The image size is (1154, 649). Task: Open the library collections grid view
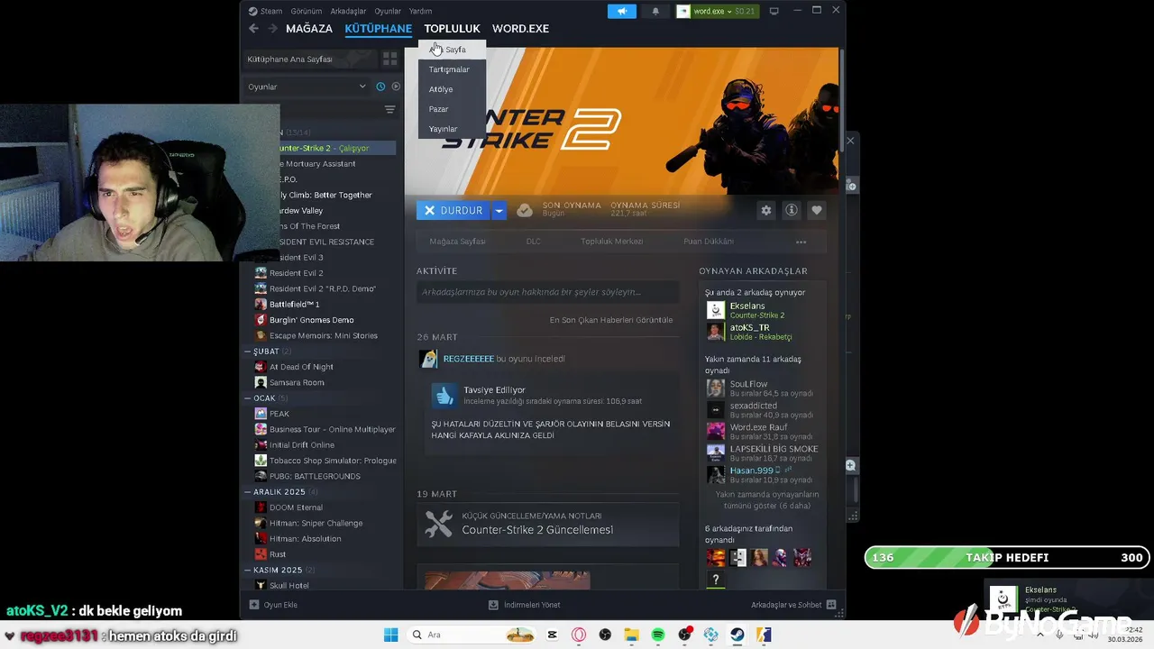click(389, 59)
